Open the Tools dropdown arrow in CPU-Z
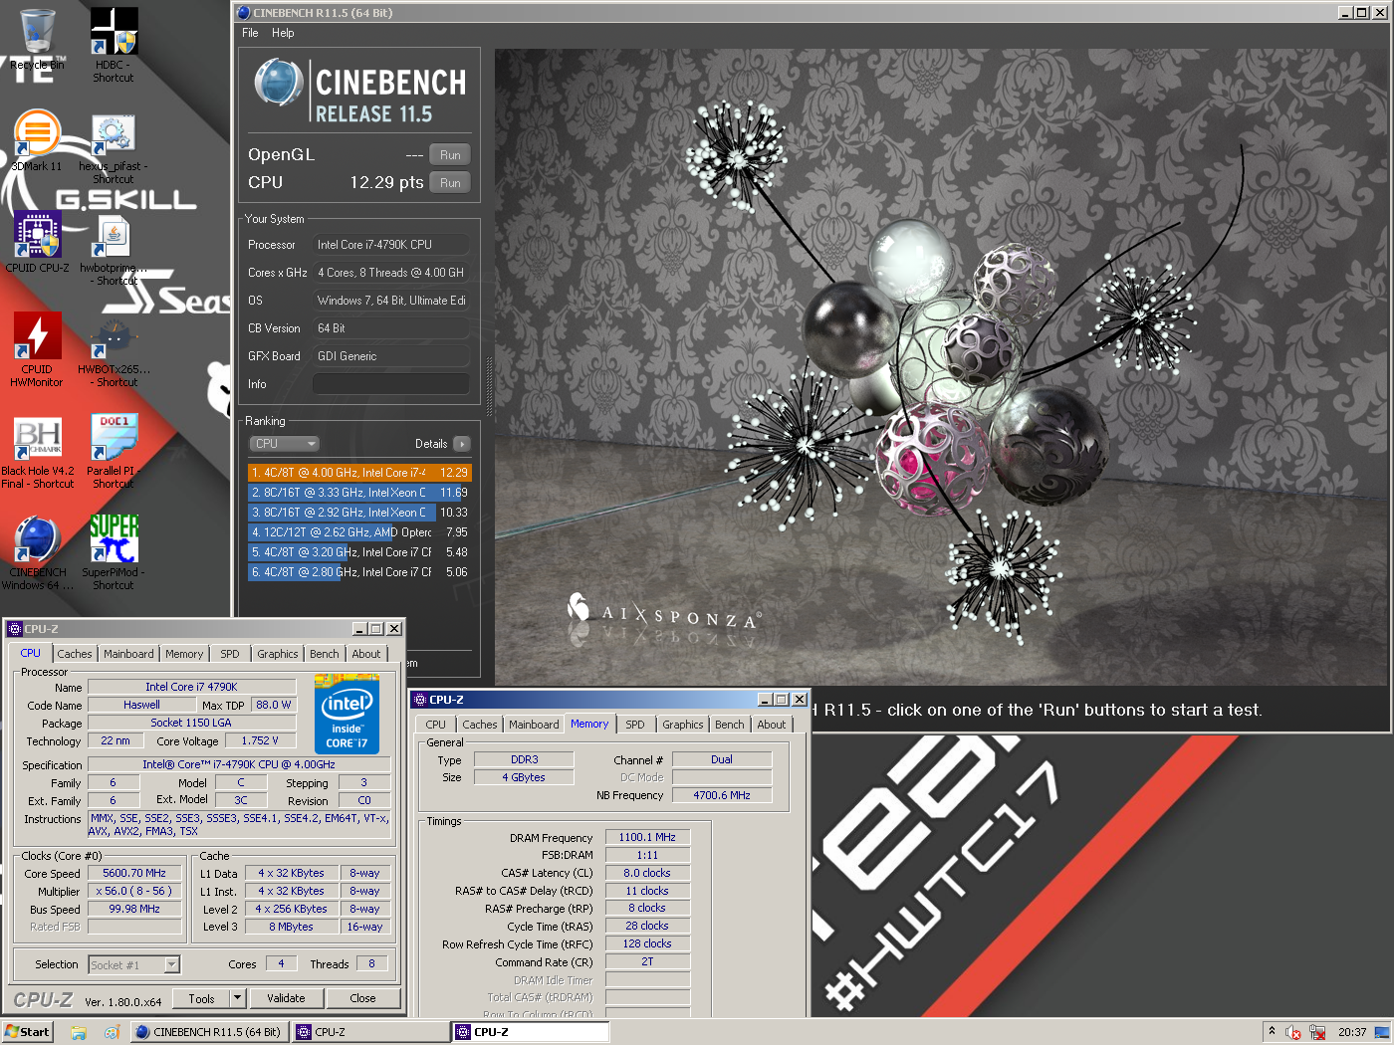Screen dimensions: 1394x1045 [237, 998]
